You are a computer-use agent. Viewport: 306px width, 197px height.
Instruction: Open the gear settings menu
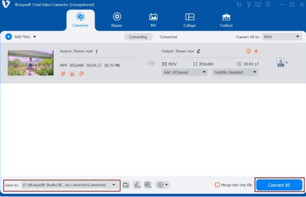163,185
